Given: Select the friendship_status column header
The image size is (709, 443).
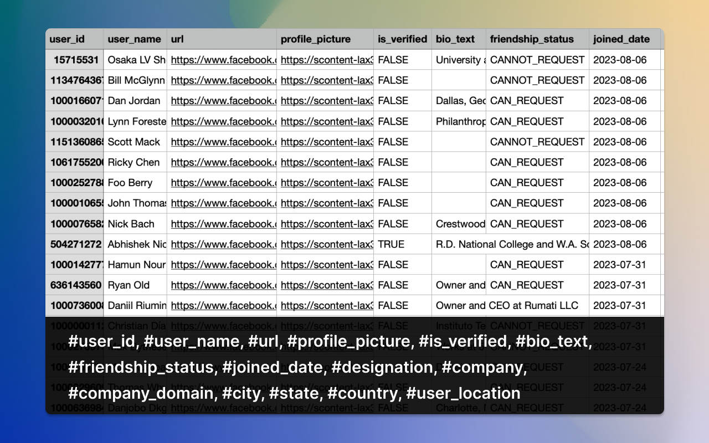Looking at the screenshot, I should (538, 39).
